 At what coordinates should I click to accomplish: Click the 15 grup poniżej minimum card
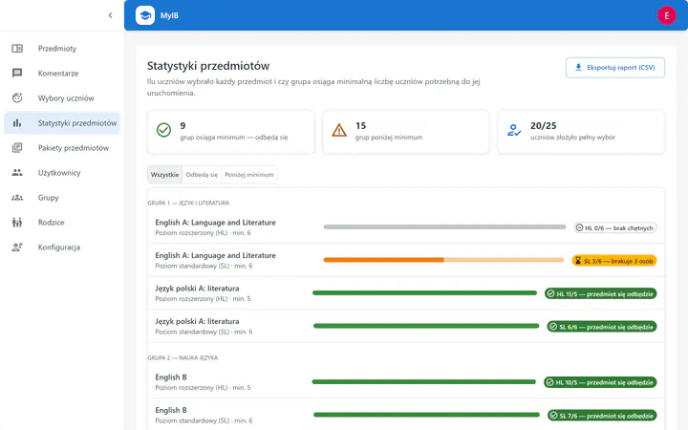(406, 132)
